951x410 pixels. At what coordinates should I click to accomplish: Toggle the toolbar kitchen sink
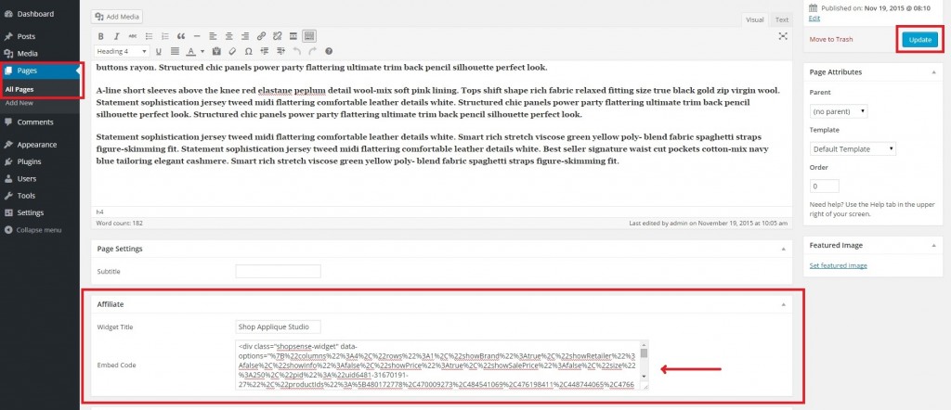tap(309, 36)
